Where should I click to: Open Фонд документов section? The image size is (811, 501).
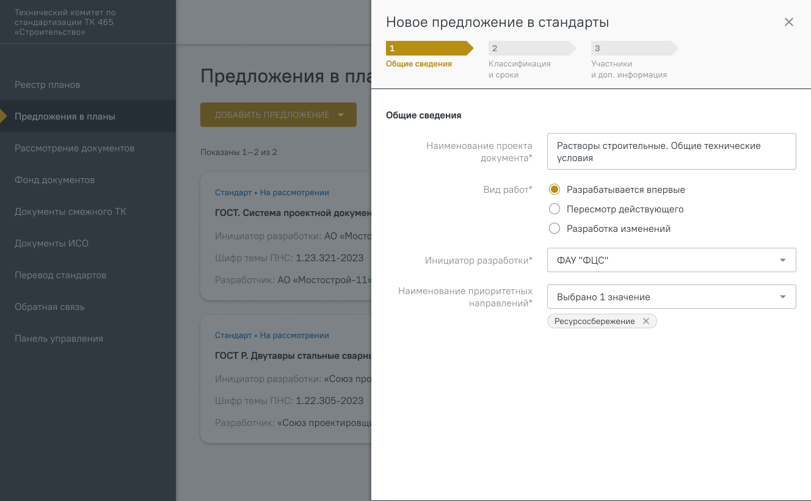55,180
